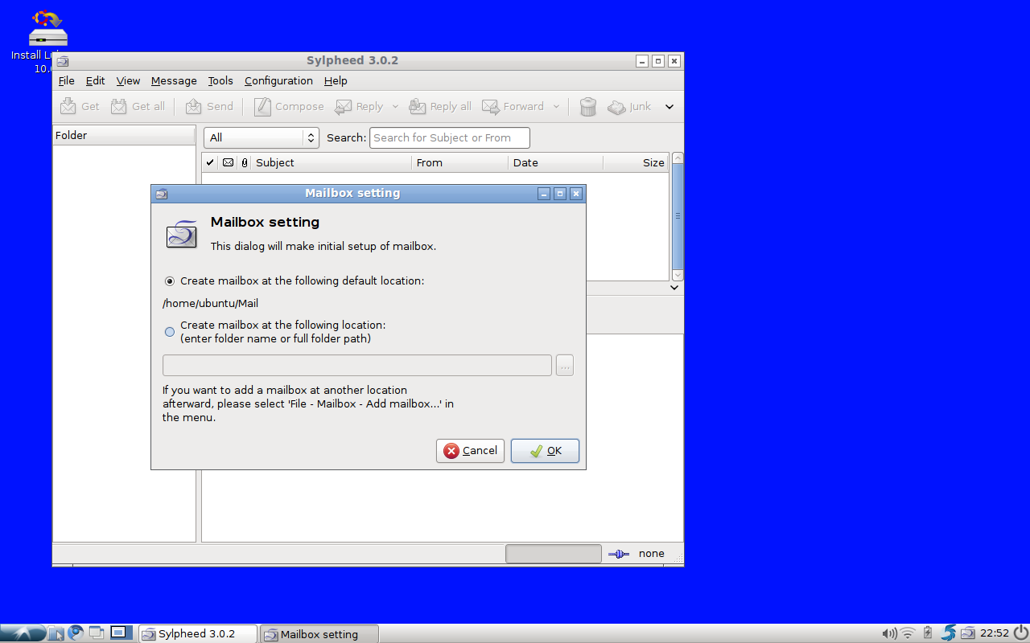
Task: Click the Reply all toolbar button
Action: coord(440,106)
